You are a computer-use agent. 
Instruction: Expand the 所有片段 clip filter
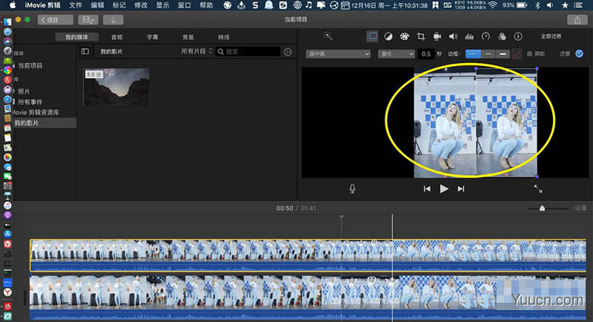tap(196, 51)
